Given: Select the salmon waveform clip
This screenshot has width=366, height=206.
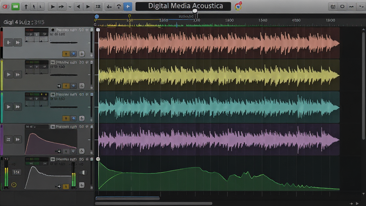Looking at the screenshot, I should [219, 43].
